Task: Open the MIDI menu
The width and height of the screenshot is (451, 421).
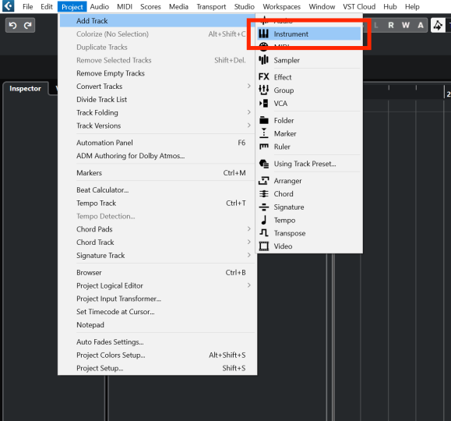Action: (x=125, y=6)
